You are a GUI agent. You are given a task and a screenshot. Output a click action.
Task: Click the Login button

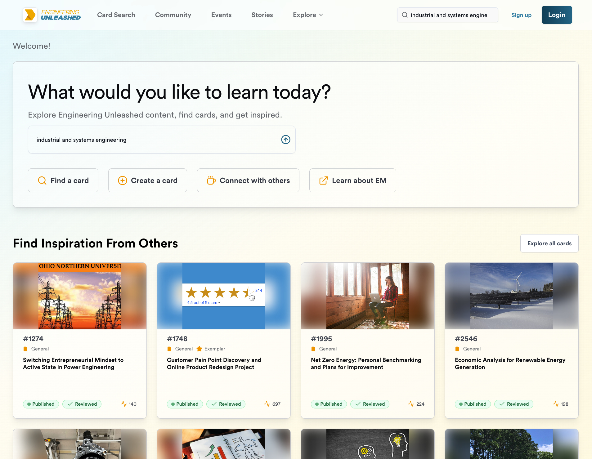coord(557,15)
